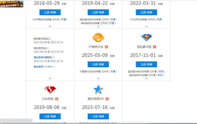Image resolution: width=197 pixels, height=124 pixels.
Task: Click the 年 badge beside 付费音乐包
Action: pos(106,47)
